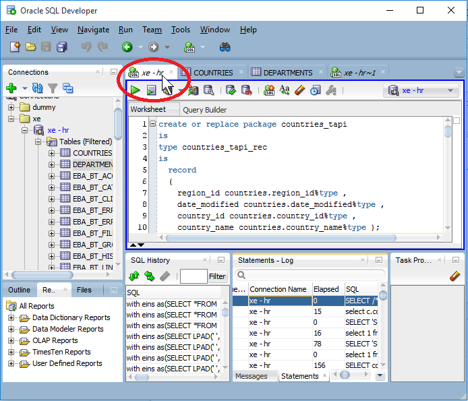The width and height of the screenshot is (468, 401).
Task: Select the DEPARTMENTS table in tree
Action: tap(92, 164)
